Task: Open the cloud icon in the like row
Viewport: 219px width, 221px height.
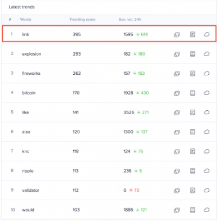Action: (207, 112)
